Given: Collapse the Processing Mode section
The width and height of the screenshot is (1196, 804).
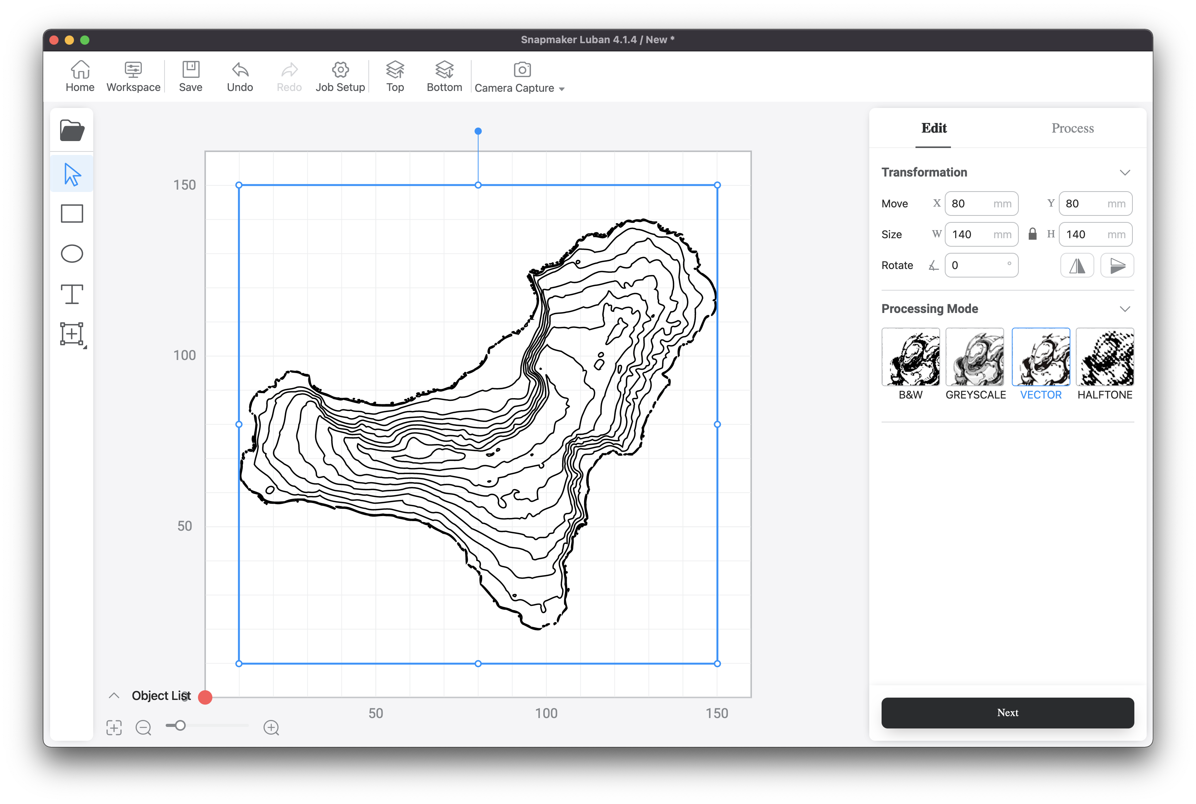Looking at the screenshot, I should coord(1125,309).
